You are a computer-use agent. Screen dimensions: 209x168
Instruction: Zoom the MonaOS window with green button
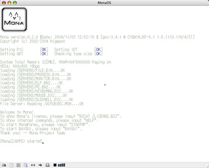point(15,3)
